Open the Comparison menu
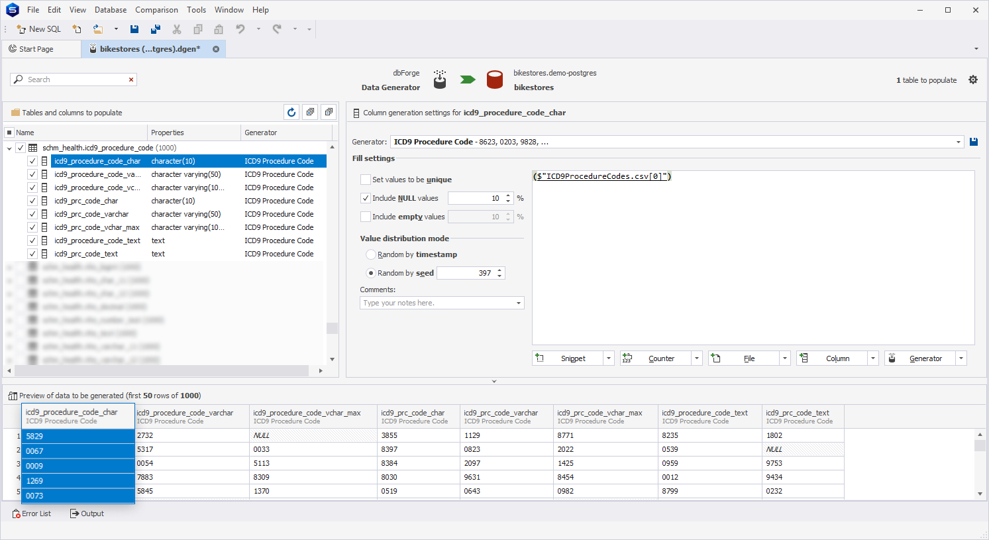This screenshot has height=540, width=989. [x=156, y=10]
